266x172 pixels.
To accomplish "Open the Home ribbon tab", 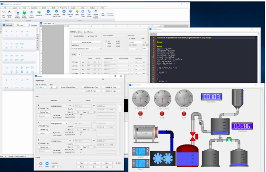I will pyautogui.click(x=25, y=8).
